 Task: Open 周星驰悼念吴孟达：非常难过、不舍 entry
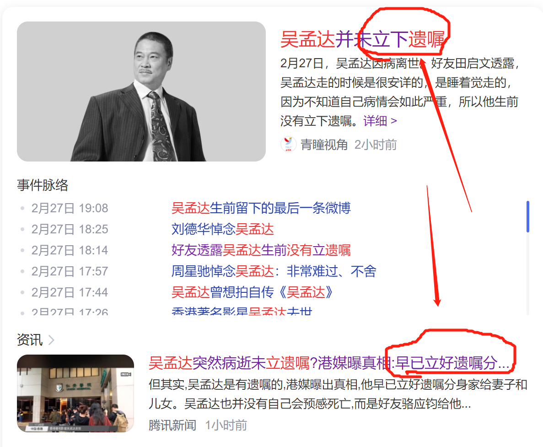point(274,271)
